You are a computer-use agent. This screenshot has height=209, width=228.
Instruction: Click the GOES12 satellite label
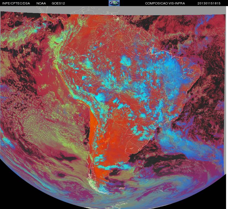click(x=58, y=3)
